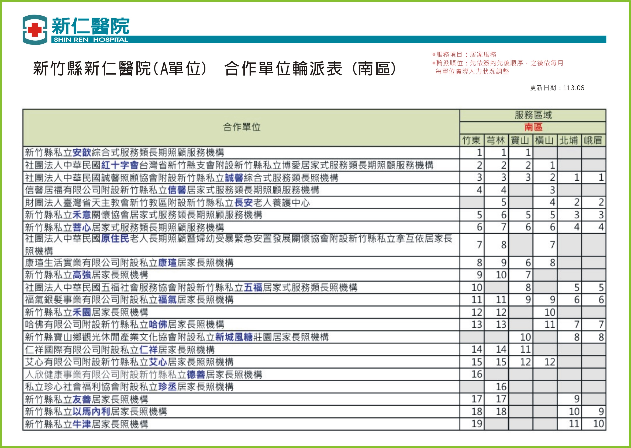This screenshot has height=448, width=631.
Task: Click 寶山 value 10 in 新城風糖 row
Action: click(526, 337)
